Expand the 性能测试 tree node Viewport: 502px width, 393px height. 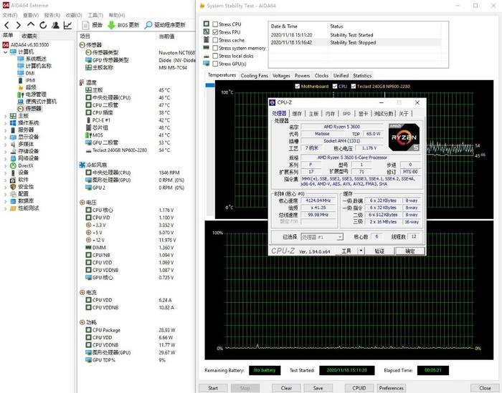coord(5,208)
